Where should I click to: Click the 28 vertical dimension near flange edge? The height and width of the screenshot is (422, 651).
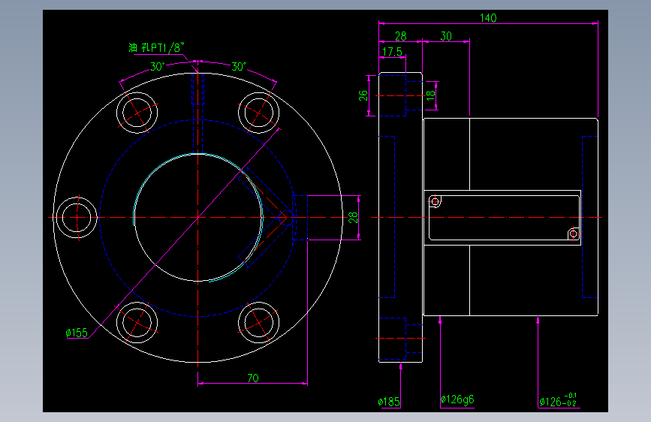pyautogui.click(x=353, y=217)
